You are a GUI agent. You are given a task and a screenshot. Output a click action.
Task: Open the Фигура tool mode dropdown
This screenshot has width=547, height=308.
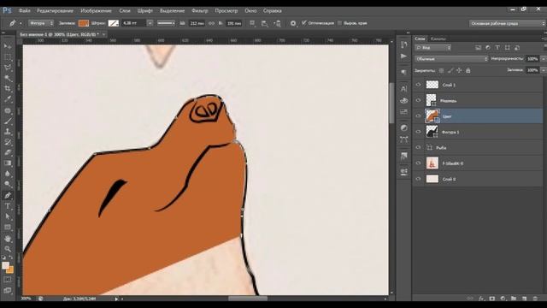pyautogui.click(x=41, y=23)
